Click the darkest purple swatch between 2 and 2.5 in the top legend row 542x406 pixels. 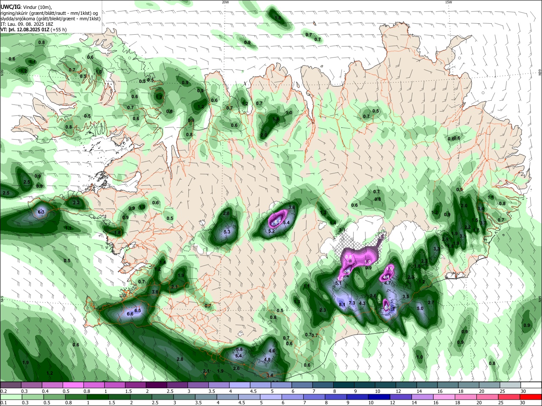(156, 385)
